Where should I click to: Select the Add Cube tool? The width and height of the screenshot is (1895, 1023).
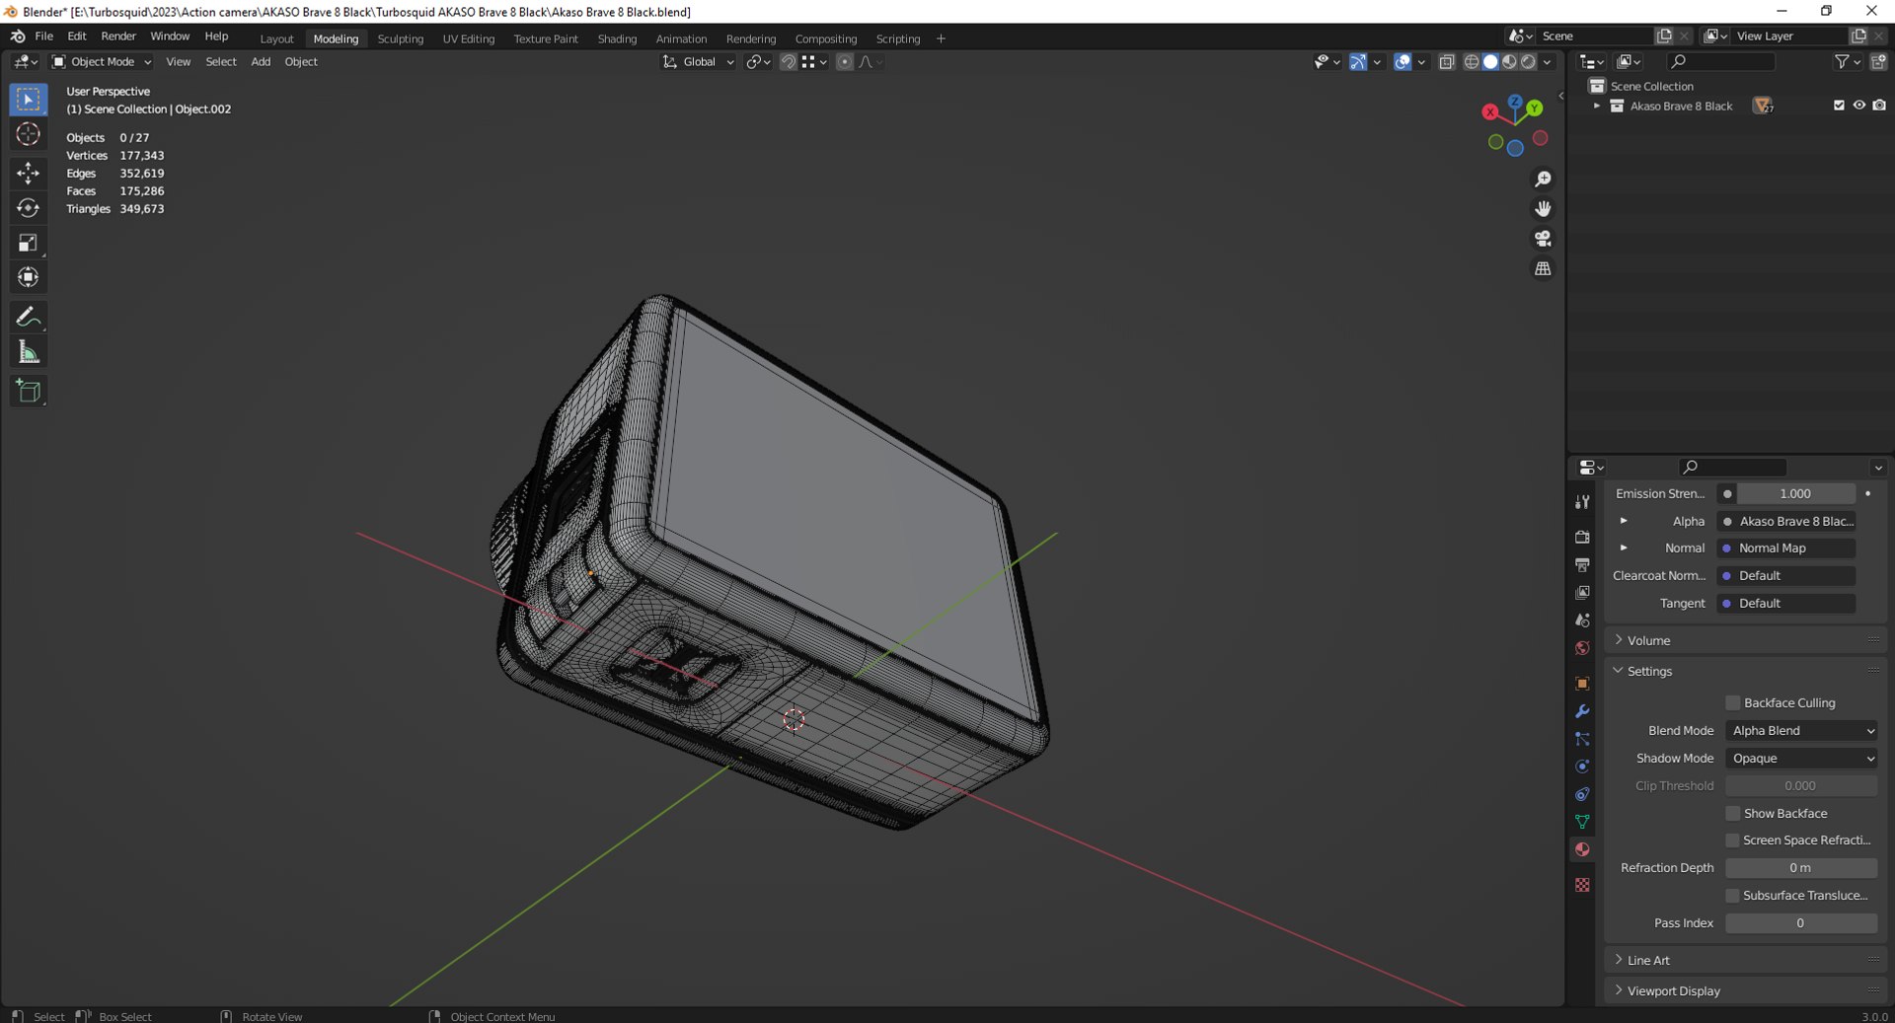pos(29,391)
